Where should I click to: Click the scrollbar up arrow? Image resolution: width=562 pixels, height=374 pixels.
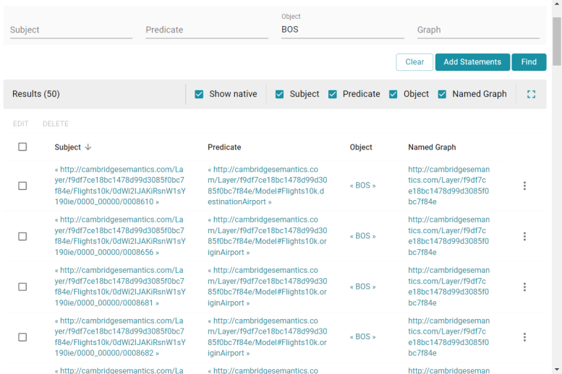click(557, 4)
